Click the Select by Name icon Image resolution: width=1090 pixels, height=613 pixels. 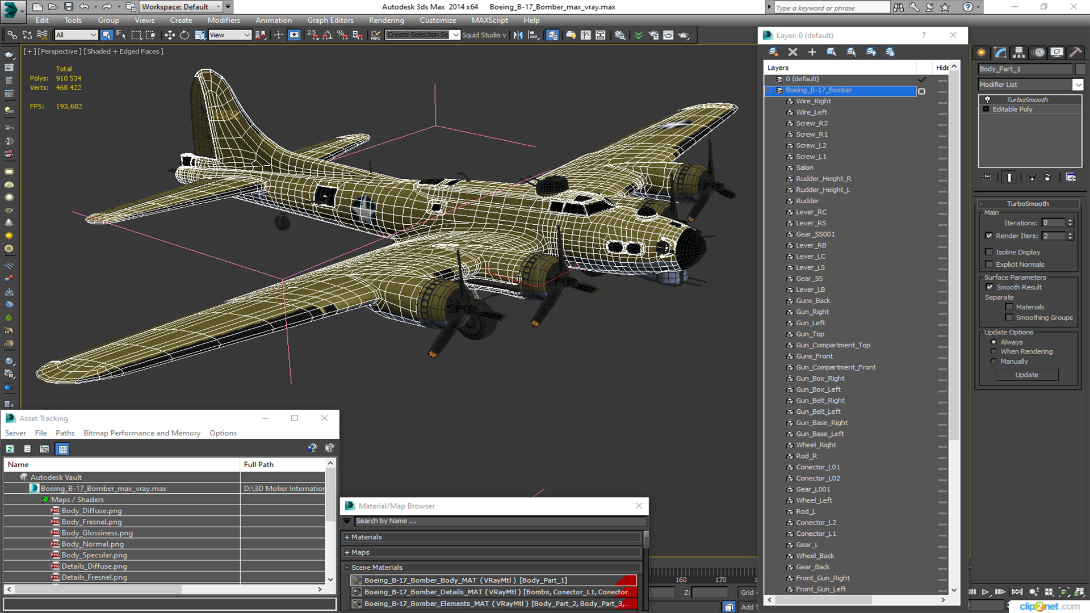(121, 35)
